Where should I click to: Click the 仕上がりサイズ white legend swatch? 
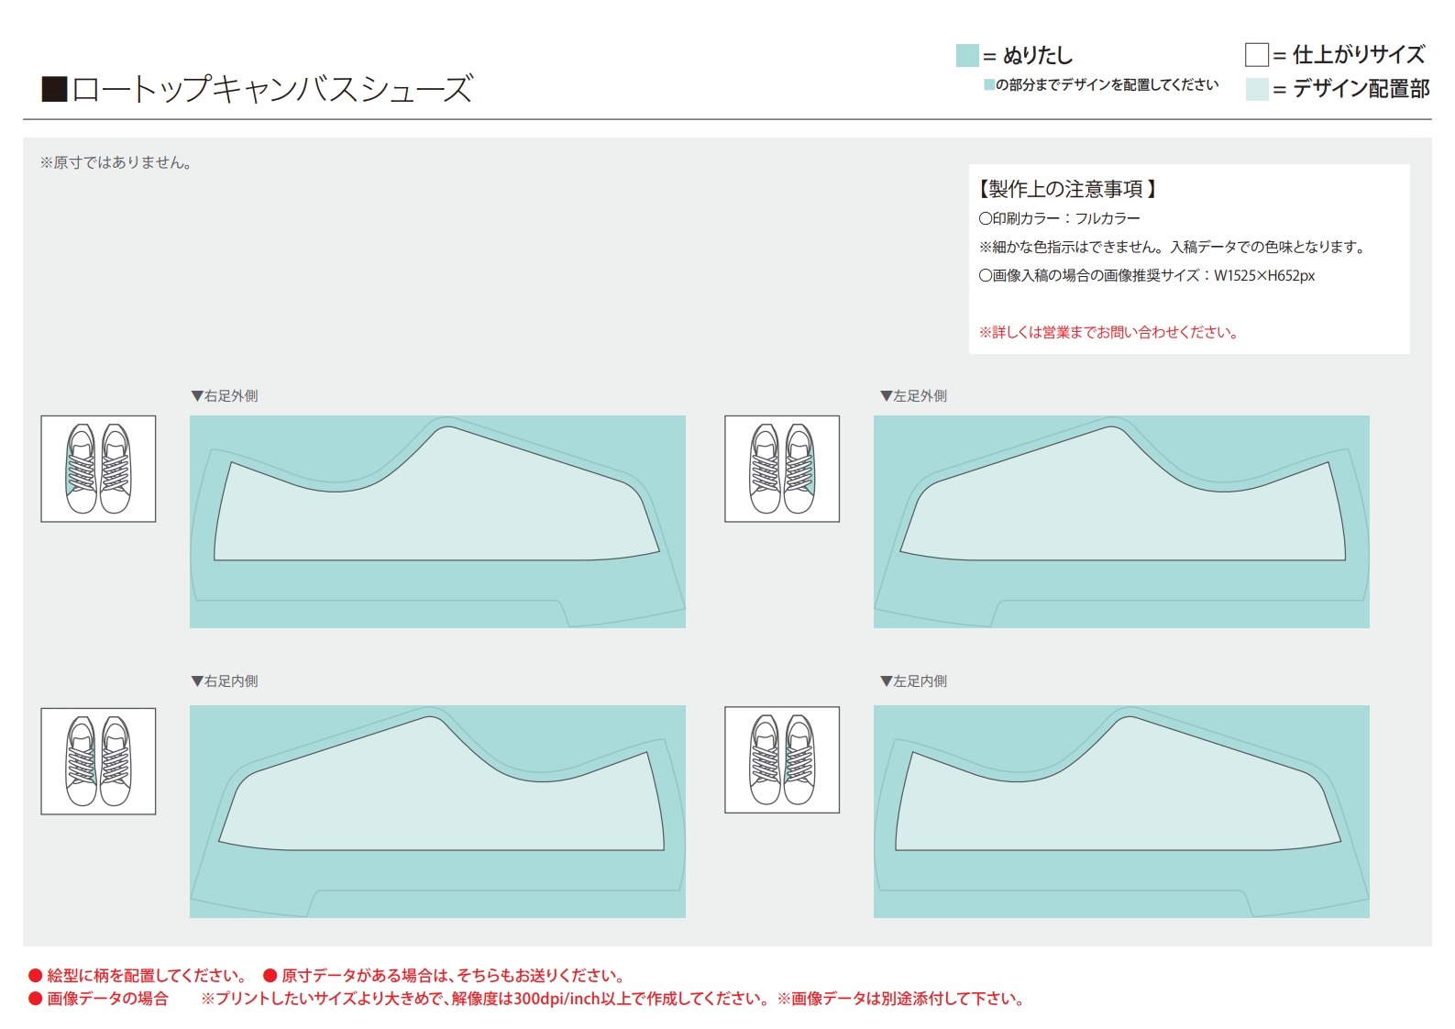tap(1256, 55)
